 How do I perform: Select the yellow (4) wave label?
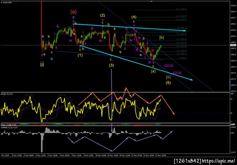coord(134,17)
